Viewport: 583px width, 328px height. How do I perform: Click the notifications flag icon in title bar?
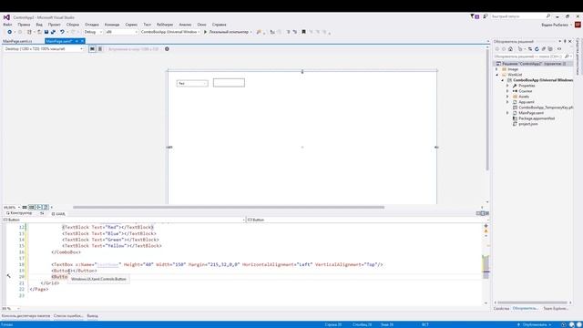point(474,16)
